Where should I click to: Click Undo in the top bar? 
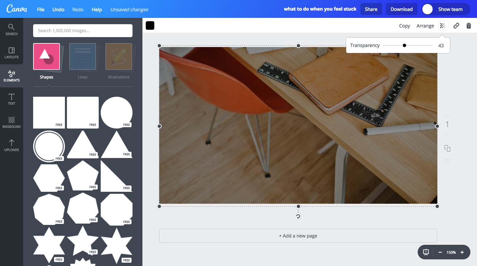click(x=58, y=9)
